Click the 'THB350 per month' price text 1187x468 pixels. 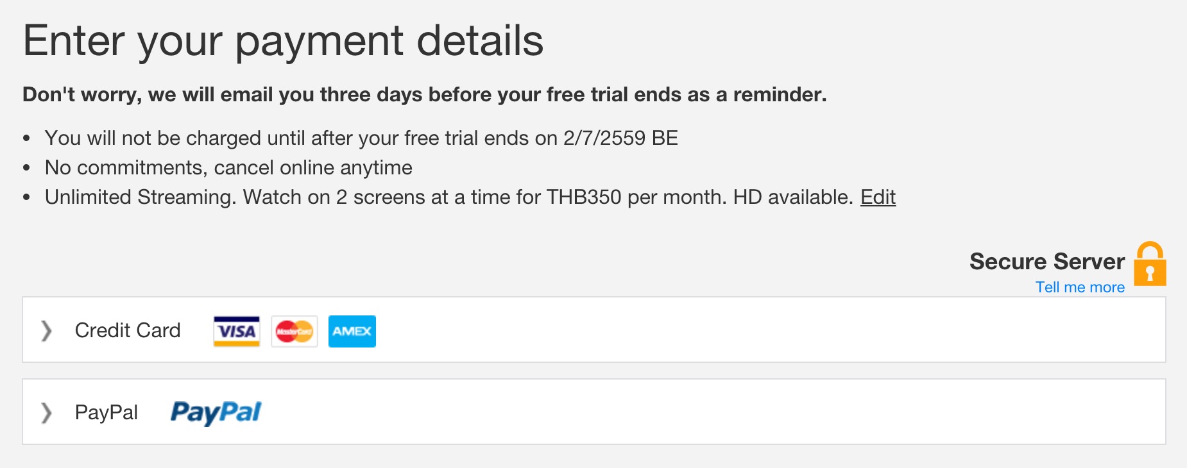[636, 197]
